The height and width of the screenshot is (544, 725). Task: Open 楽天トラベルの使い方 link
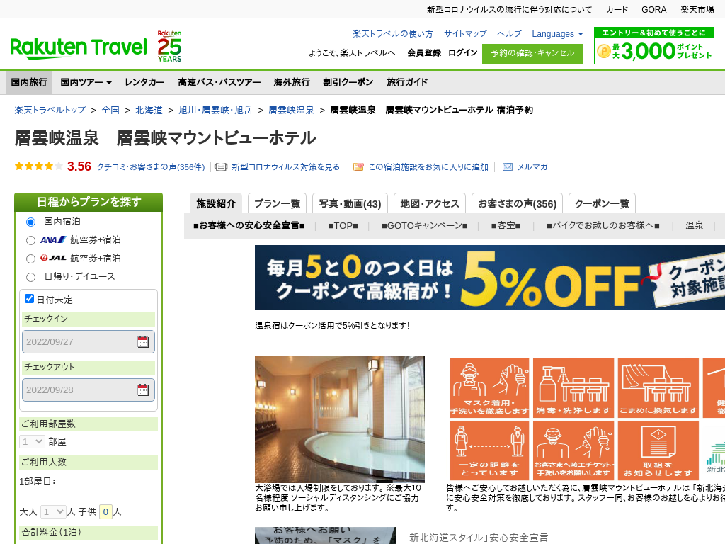392,34
